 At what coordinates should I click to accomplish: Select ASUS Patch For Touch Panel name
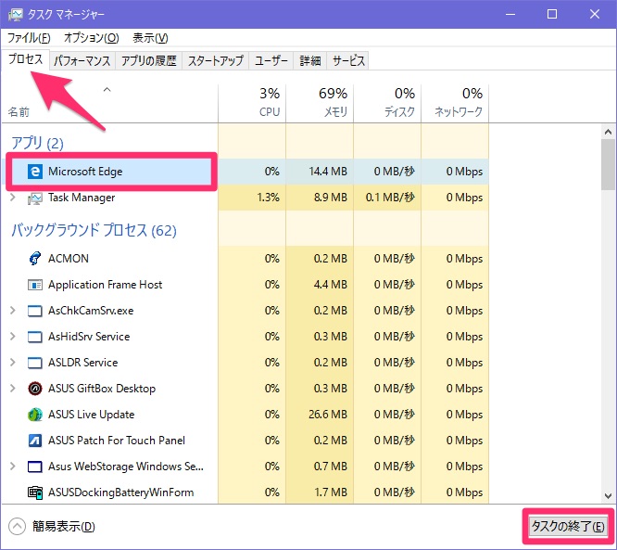[117, 441]
